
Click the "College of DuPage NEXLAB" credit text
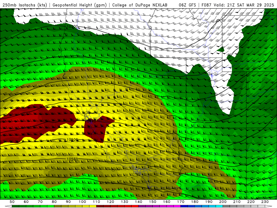click(x=140, y=5)
